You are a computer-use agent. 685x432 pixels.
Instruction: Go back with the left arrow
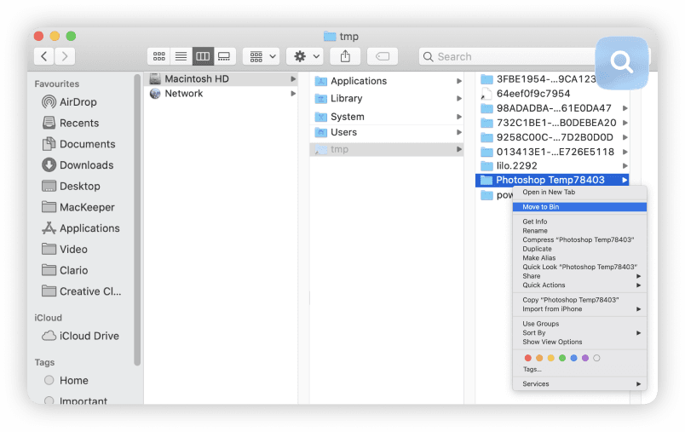(x=43, y=56)
